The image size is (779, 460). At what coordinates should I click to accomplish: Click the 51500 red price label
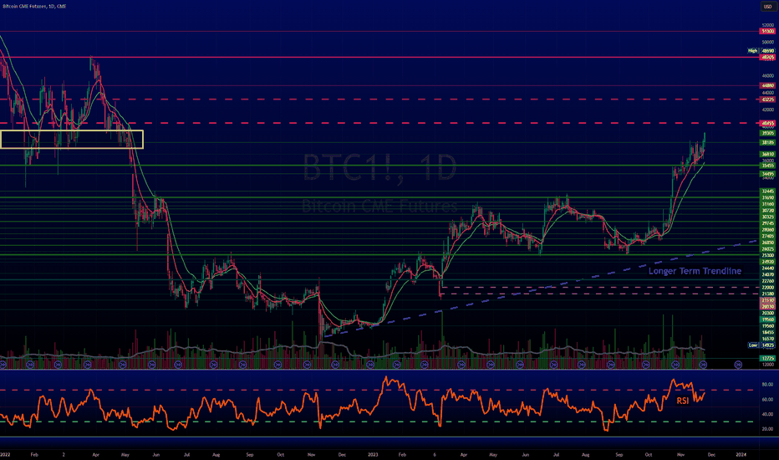[768, 31]
